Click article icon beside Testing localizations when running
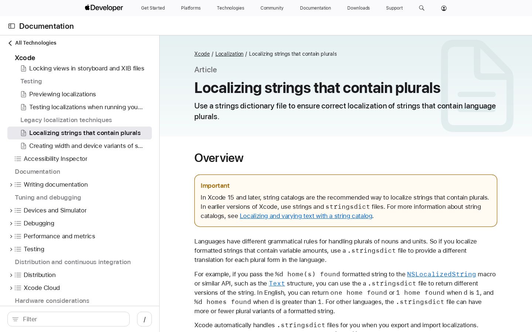 [x=23, y=107]
